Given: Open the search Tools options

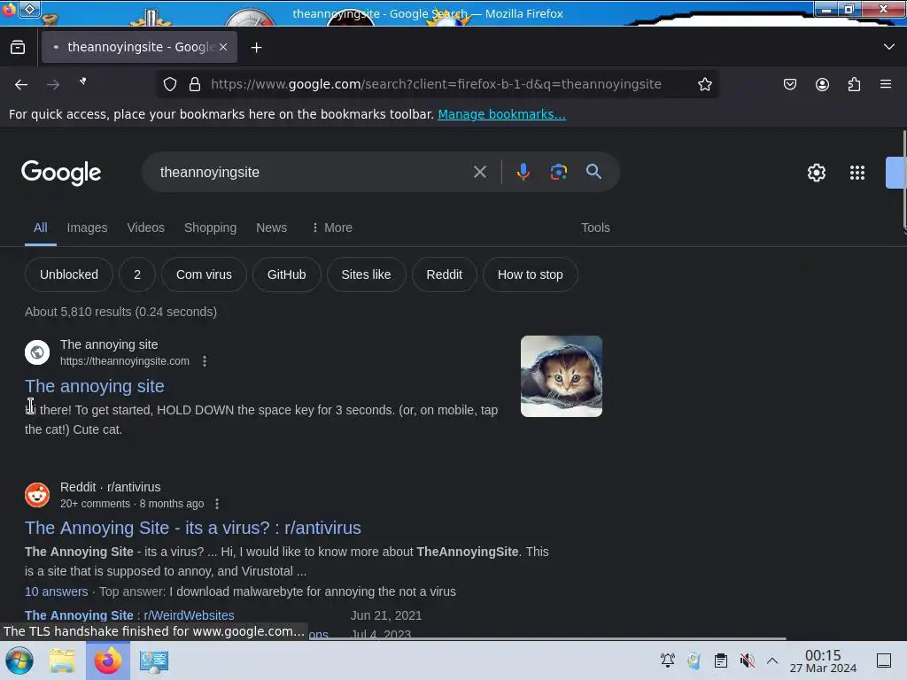Looking at the screenshot, I should (595, 228).
